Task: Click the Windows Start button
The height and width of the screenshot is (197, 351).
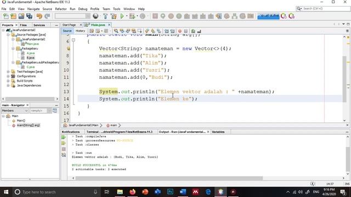Action: [6, 192]
